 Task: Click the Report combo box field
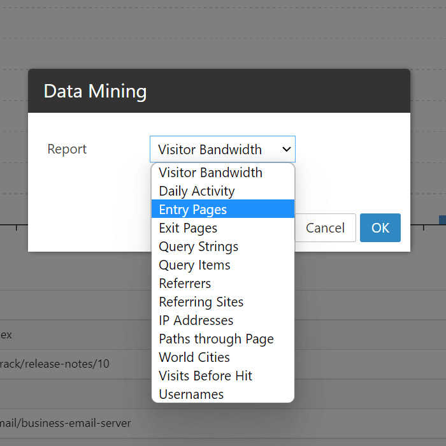(x=222, y=149)
